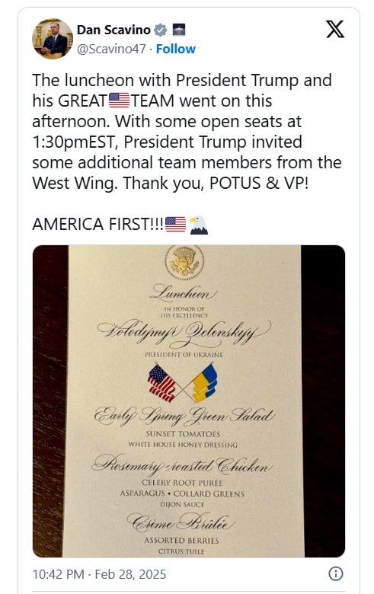The height and width of the screenshot is (594, 374).
Task: Open the @Scavino47 handle link
Action: 111,49
